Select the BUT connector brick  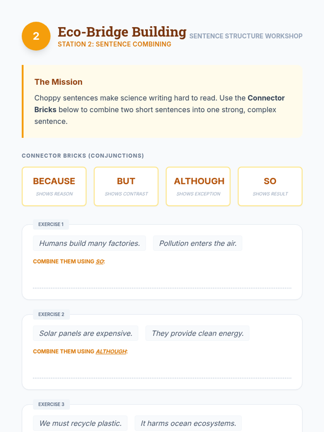[x=126, y=186]
